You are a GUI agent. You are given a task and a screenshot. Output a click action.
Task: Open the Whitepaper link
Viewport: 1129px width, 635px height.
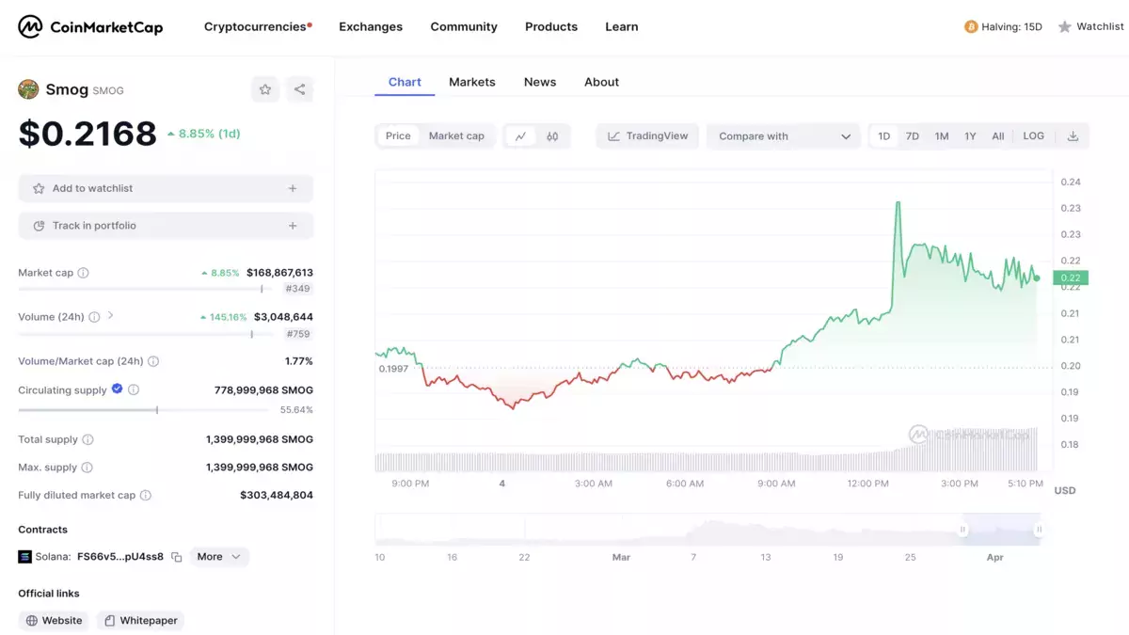[x=140, y=621]
